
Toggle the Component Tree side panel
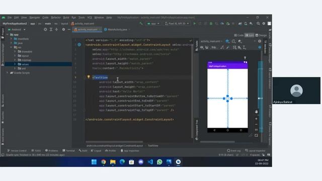click(x=197, y=130)
